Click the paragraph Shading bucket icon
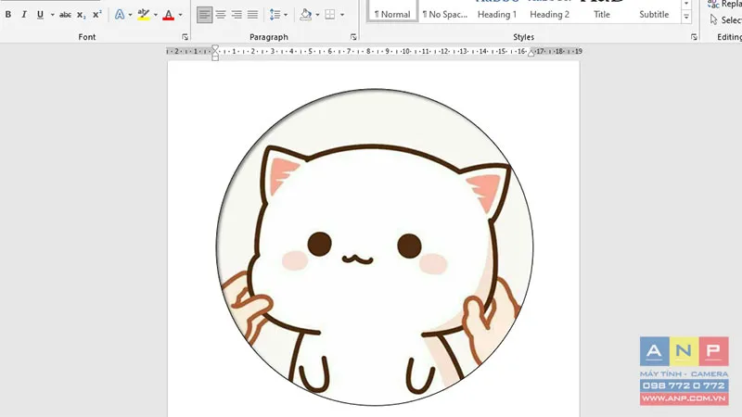742x417 pixels. 306,15
